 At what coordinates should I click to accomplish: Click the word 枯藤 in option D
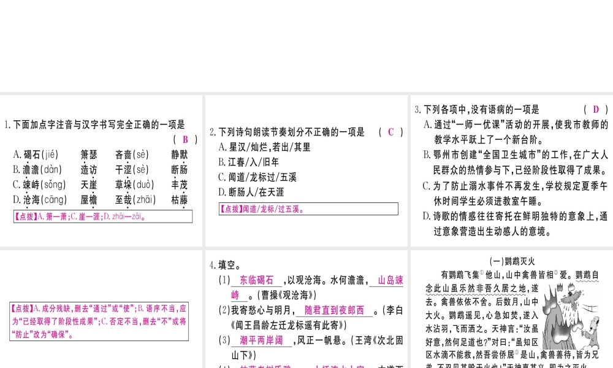[180, 200]
